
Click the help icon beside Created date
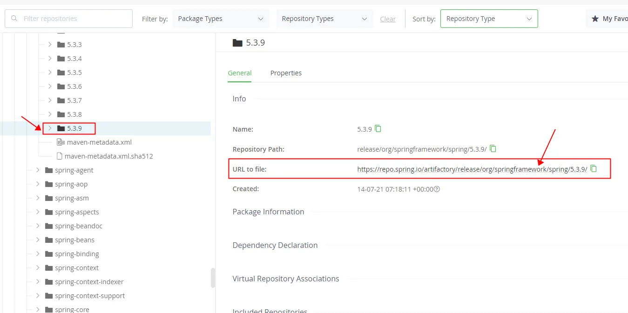pyautogui.click(x=437, y=189)
